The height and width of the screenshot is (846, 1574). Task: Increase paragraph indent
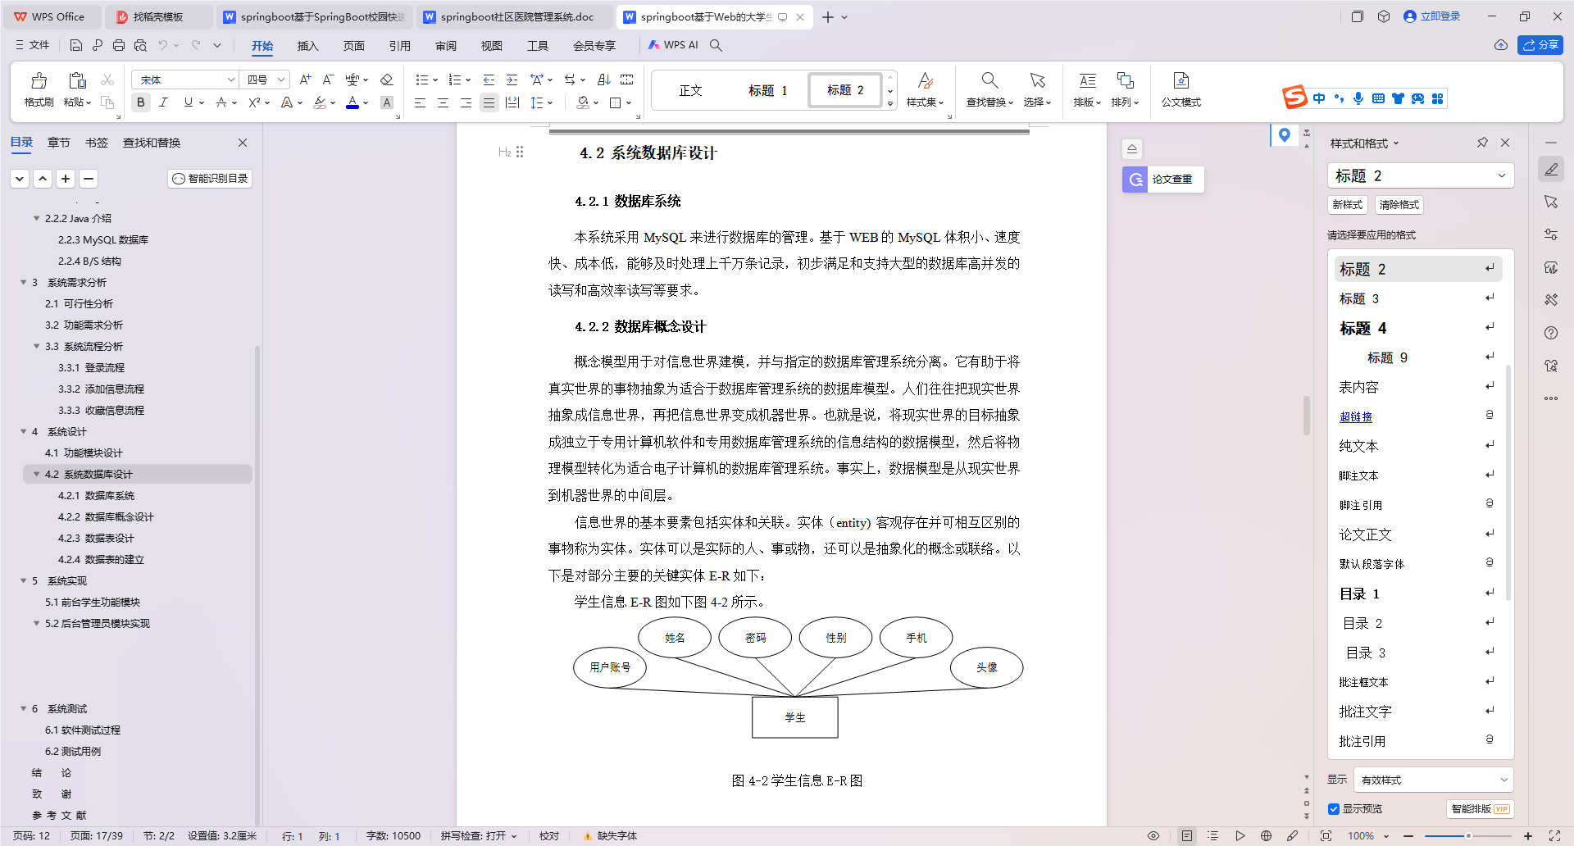[x=512, y=80]
